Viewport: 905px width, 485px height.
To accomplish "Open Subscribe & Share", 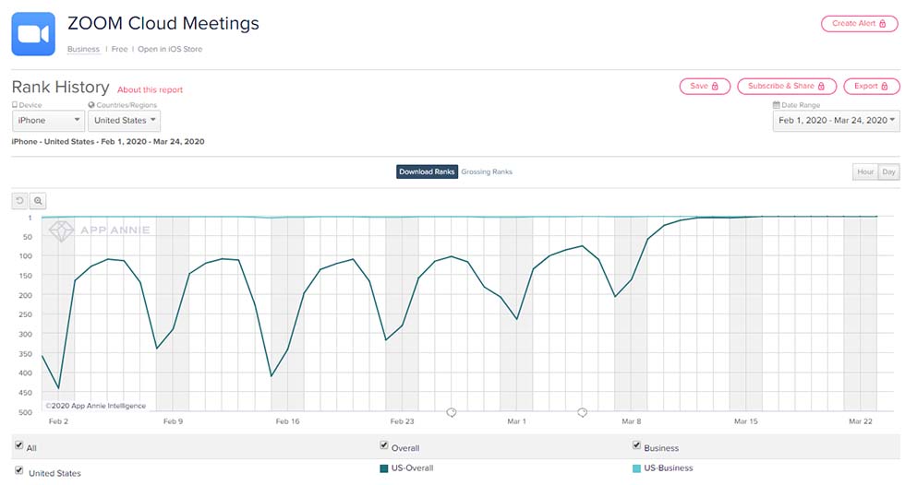I will [787, 87].
